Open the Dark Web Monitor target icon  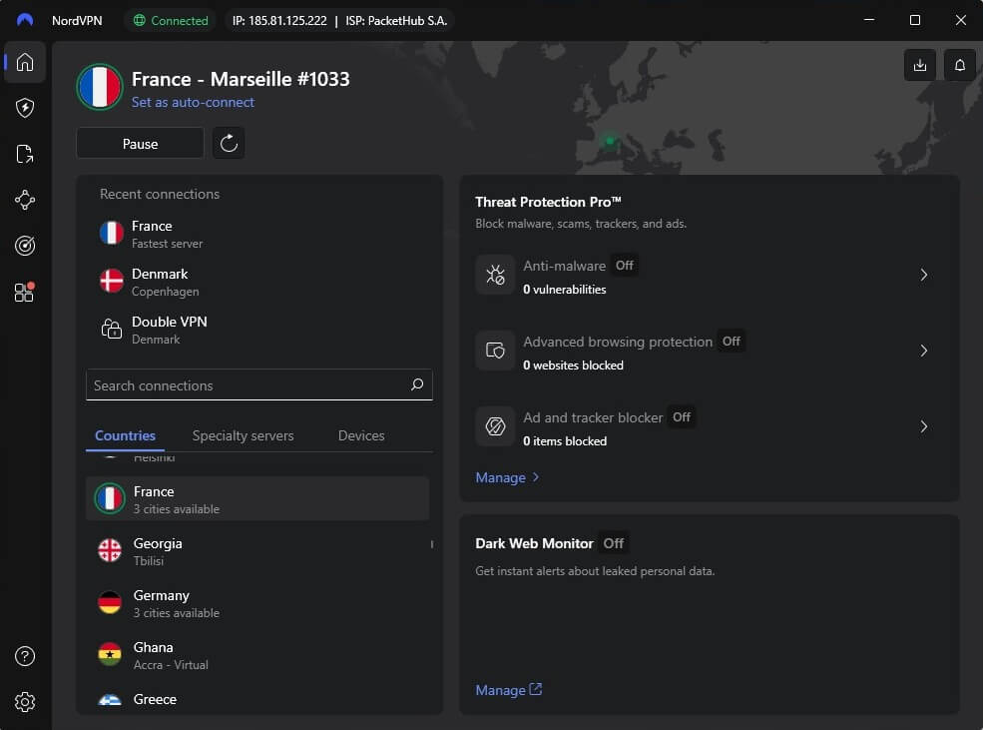25,246
